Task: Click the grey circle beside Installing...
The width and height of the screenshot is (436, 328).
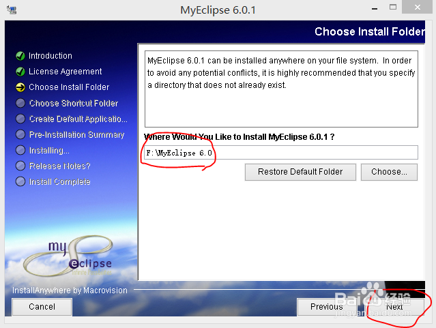Action: point(20,150)
